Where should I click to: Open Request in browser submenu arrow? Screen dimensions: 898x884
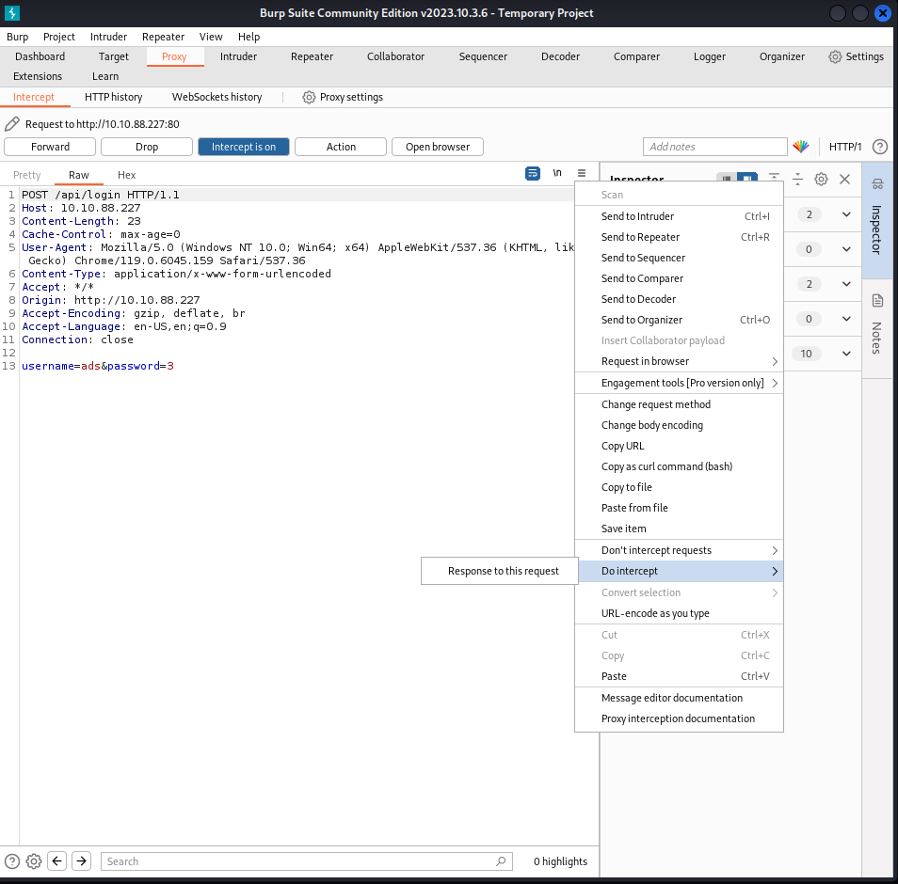[x=775, y=362]
